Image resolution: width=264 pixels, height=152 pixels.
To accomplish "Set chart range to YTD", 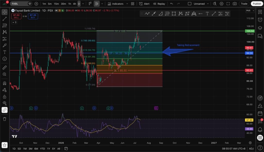I will [43, 149].
